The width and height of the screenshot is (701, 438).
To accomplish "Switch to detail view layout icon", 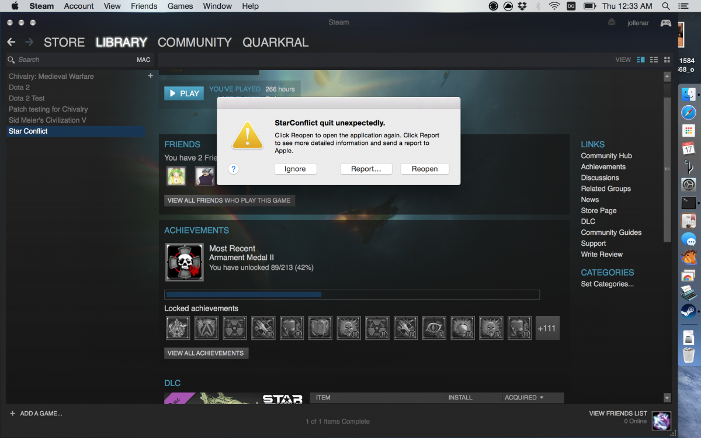I will 641,60.
